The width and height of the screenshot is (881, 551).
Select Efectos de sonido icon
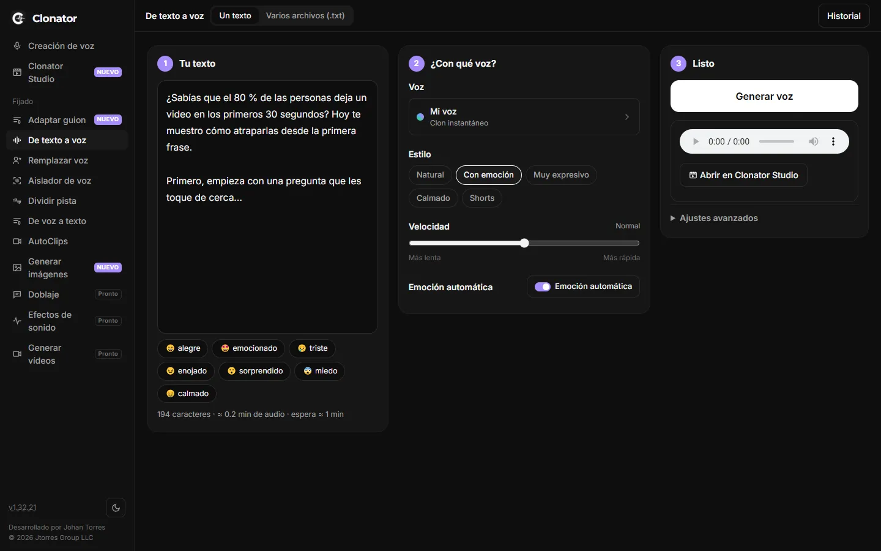(x=17, y=321)
